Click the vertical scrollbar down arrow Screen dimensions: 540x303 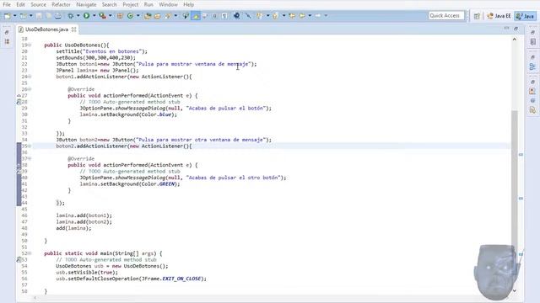coord(514,290)
